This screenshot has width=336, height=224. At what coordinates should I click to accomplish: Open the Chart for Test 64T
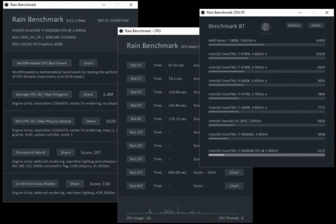(x=234, y=186)
